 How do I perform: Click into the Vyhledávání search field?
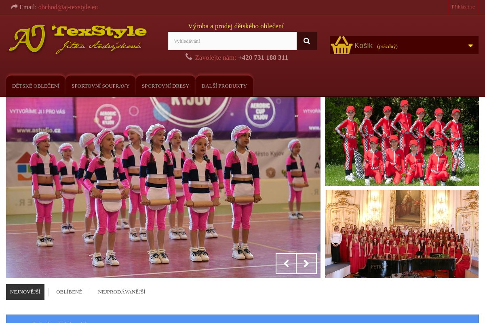tap(232, 41)
